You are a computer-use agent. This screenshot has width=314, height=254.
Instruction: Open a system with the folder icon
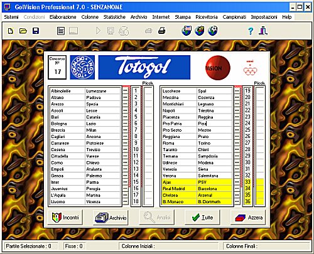(x=23, y=31)
